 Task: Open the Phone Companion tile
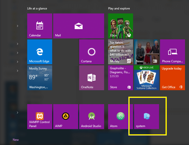coord(173,52)
